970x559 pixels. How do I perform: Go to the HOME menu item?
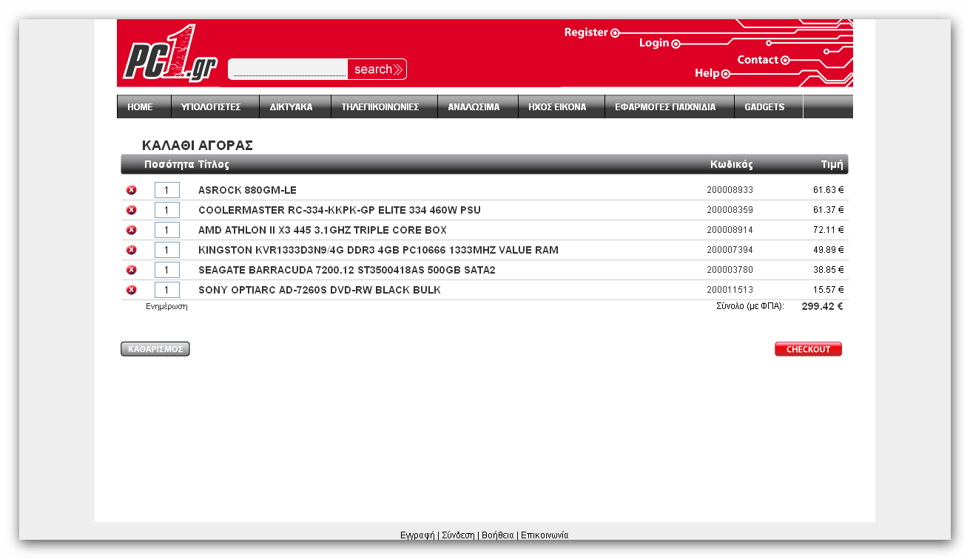[140, 107]
